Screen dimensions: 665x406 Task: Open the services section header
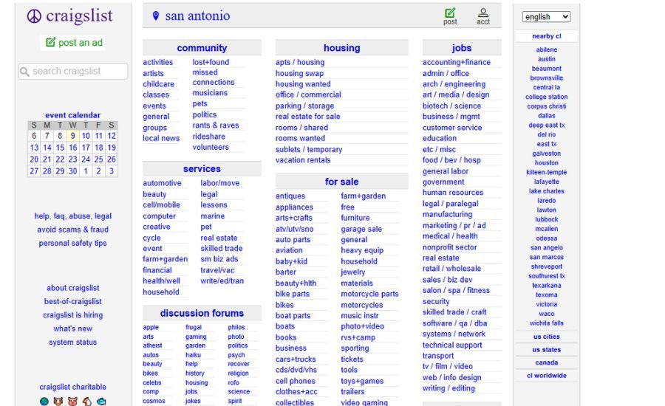coord(202,168)
